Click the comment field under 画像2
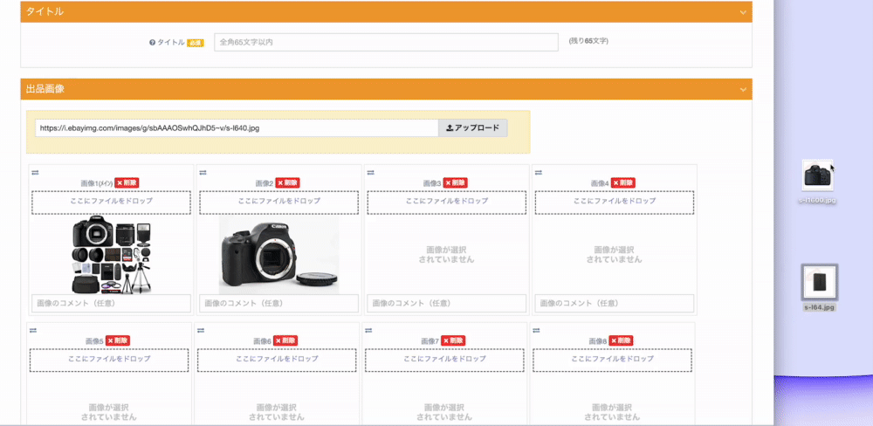Image resolution: width=873 pixels, height=426 pixels. (x=279, y=304)
